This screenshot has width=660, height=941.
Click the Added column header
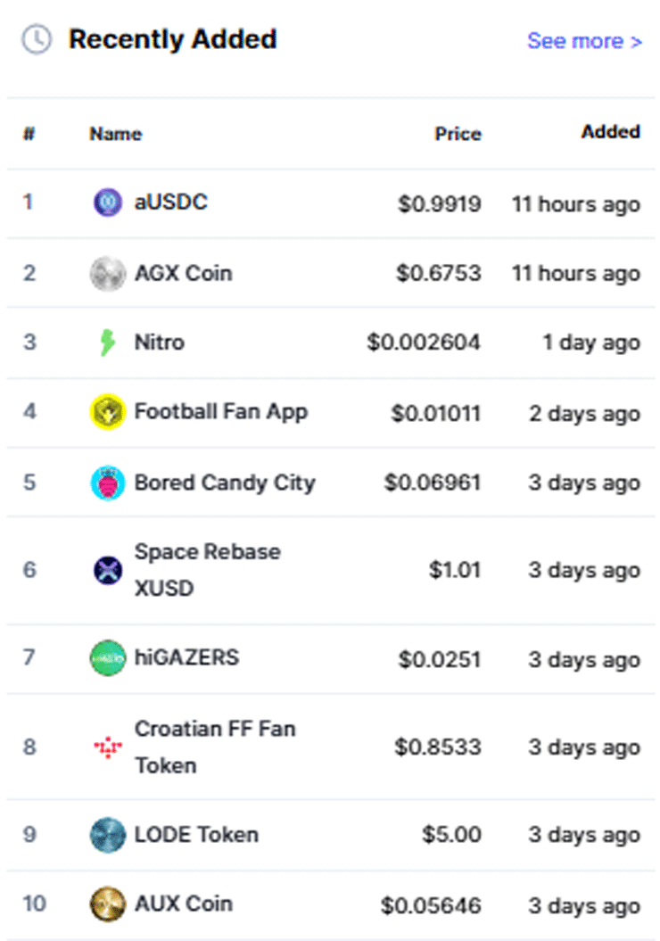611,131
